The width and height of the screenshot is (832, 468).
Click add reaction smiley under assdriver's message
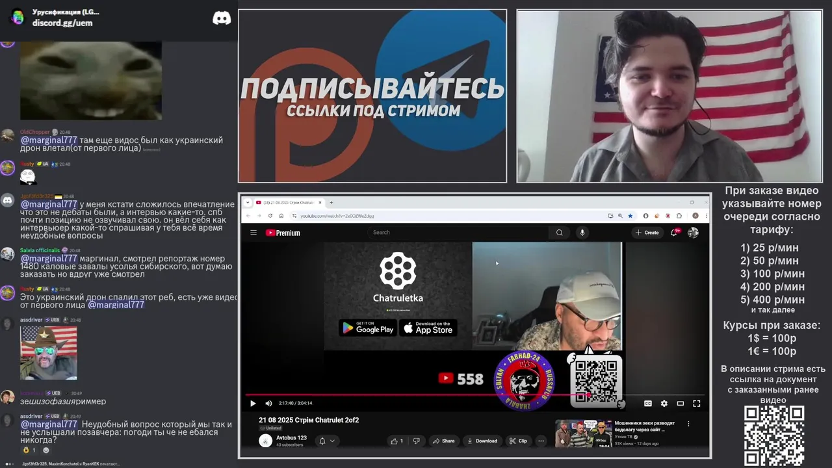[x=45, y=450]
